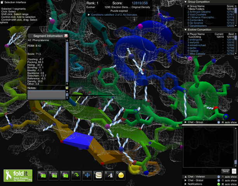Toggle auto show for Chat - Veteran

229,177
